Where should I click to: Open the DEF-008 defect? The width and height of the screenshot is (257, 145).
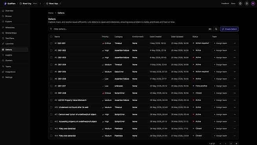click(x=62, y=93)
